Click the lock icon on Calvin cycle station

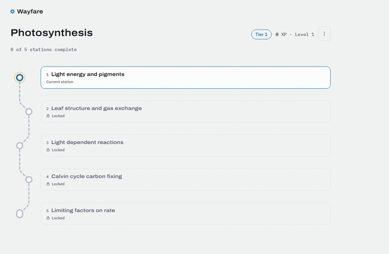pos(48,184)
